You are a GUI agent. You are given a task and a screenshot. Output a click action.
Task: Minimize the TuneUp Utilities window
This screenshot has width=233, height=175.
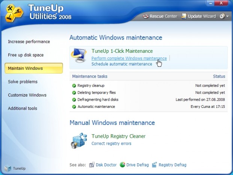coord(211,3)
